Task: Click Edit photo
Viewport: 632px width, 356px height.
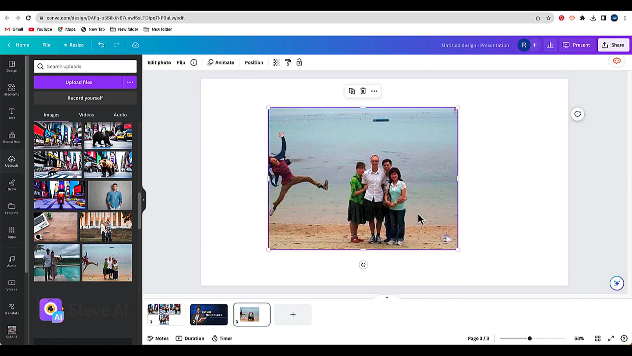Action: (159, 62)
